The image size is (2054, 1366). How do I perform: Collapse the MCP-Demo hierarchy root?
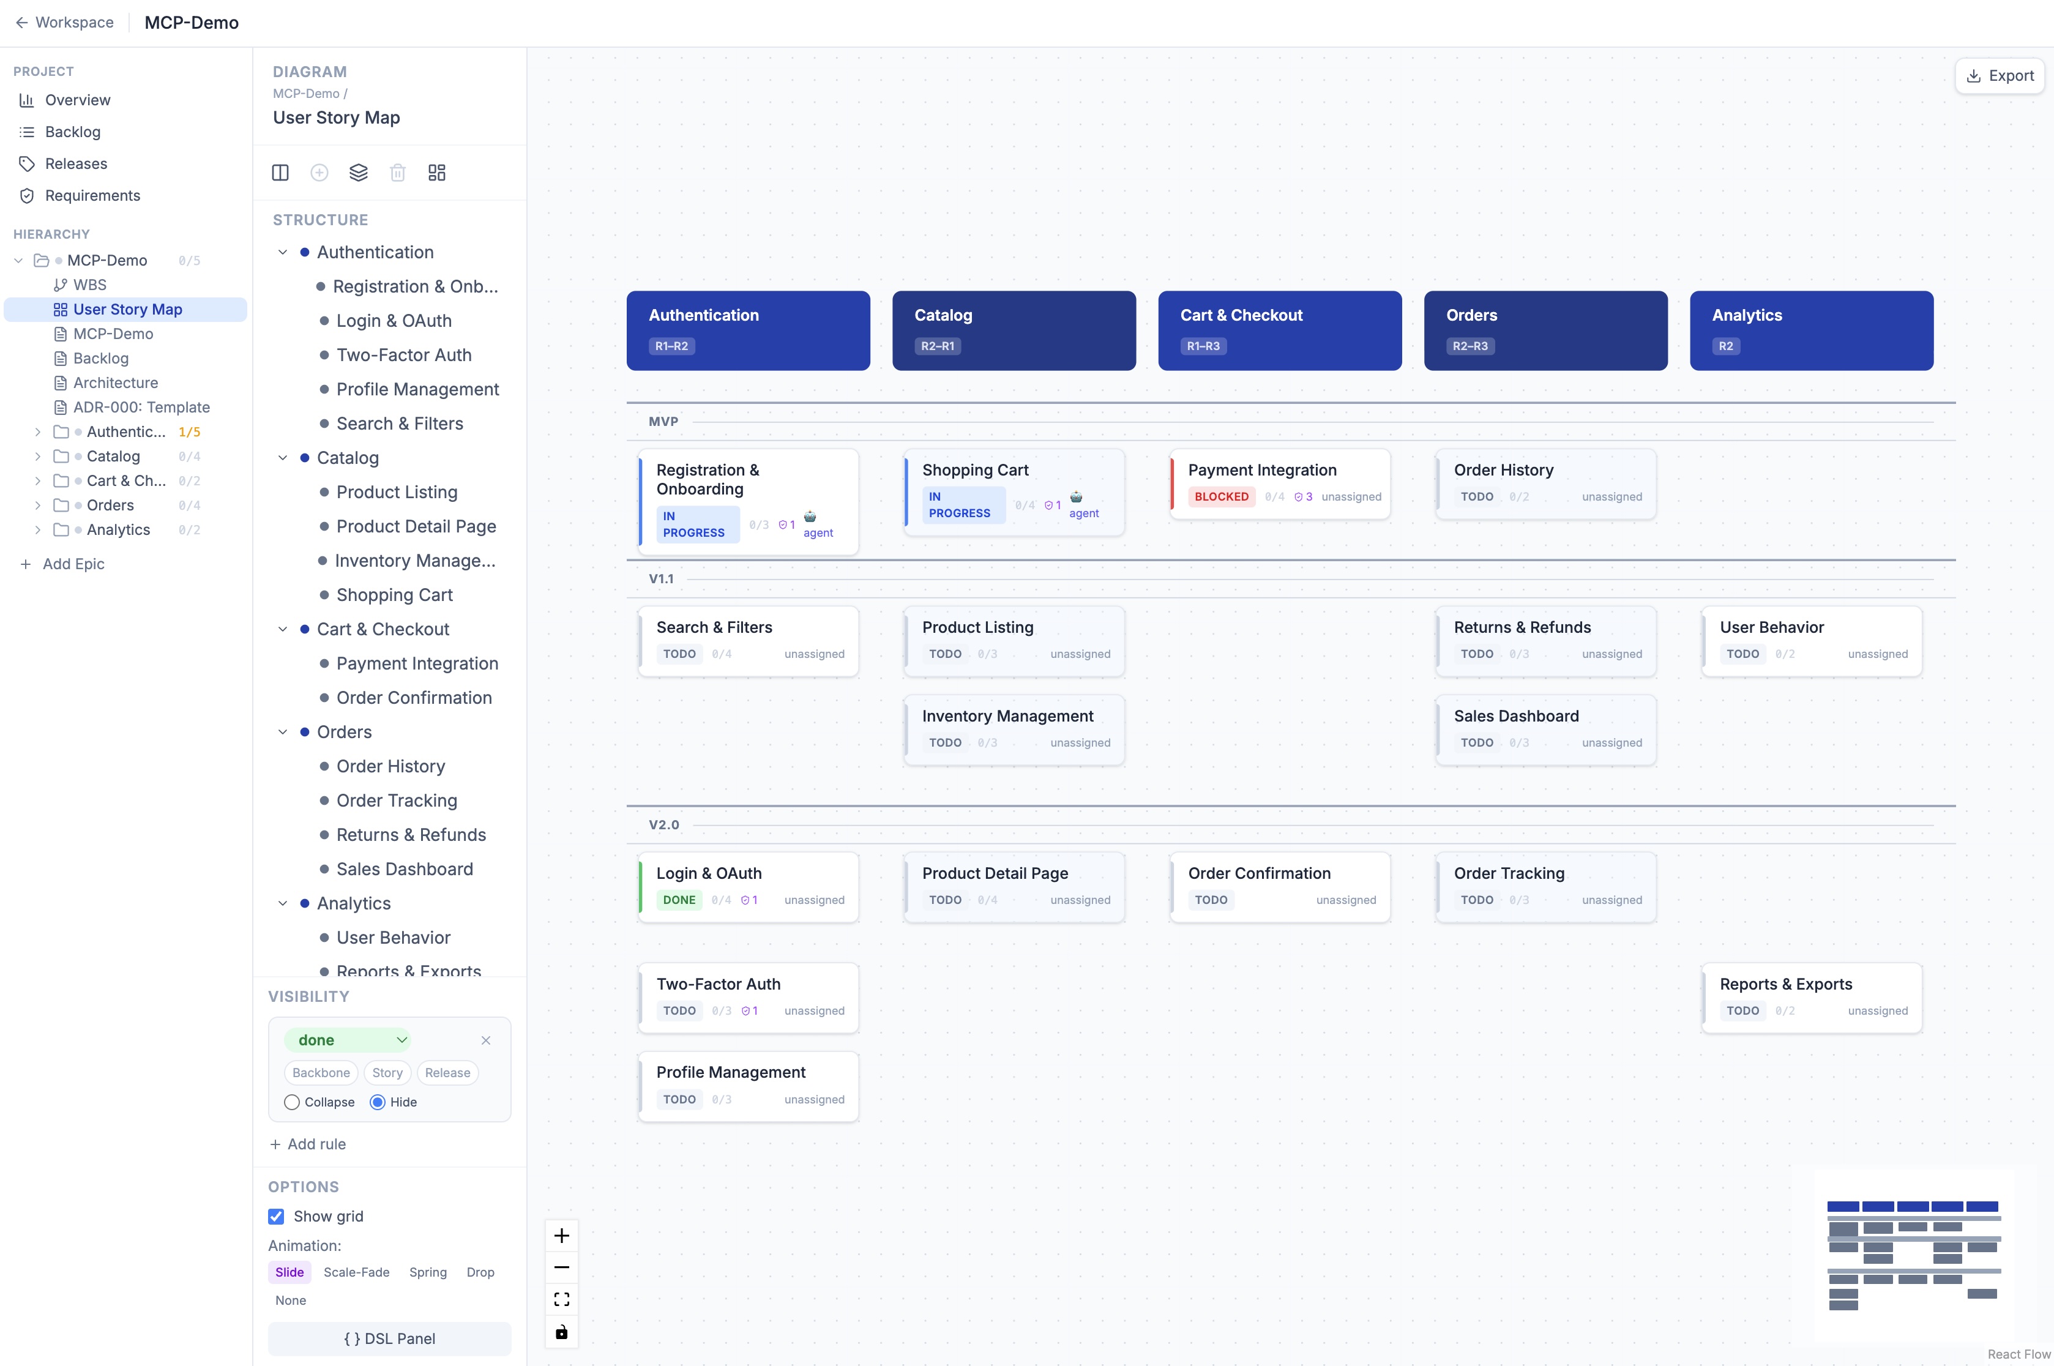point(18,261)
